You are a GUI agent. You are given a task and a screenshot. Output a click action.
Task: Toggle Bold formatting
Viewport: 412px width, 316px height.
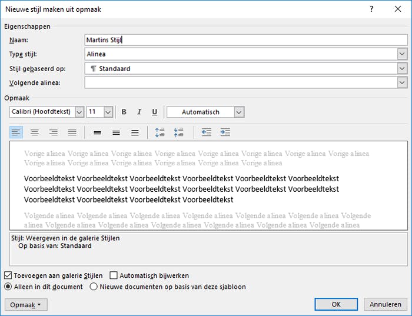[x=124, y=112]
